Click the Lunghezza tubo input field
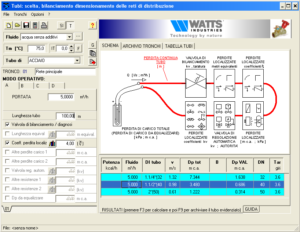300x232 pixels. click(x=66, y=116)
